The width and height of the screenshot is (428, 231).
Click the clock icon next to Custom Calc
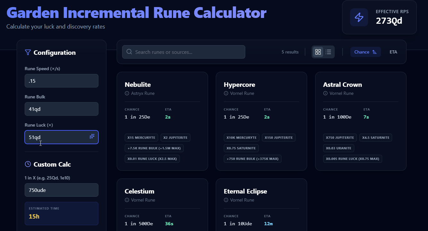[x=27, y=164]
